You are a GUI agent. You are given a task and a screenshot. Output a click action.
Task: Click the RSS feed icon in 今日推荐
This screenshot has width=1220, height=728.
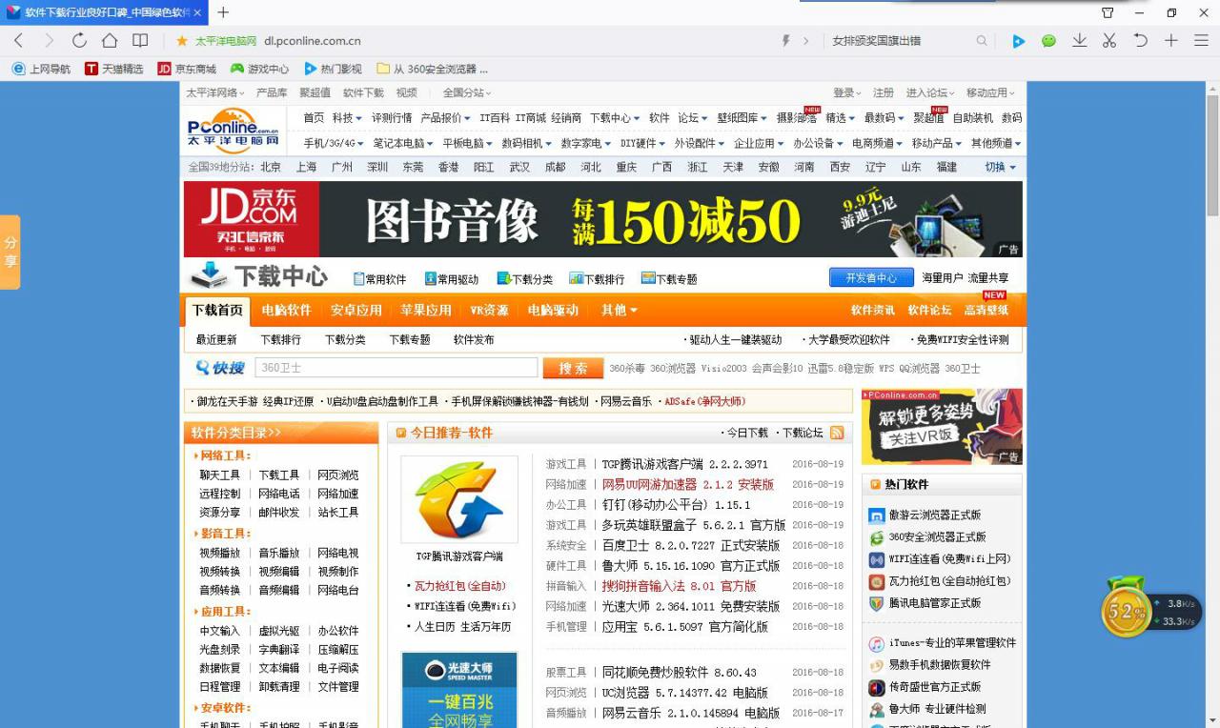[837, 433]
